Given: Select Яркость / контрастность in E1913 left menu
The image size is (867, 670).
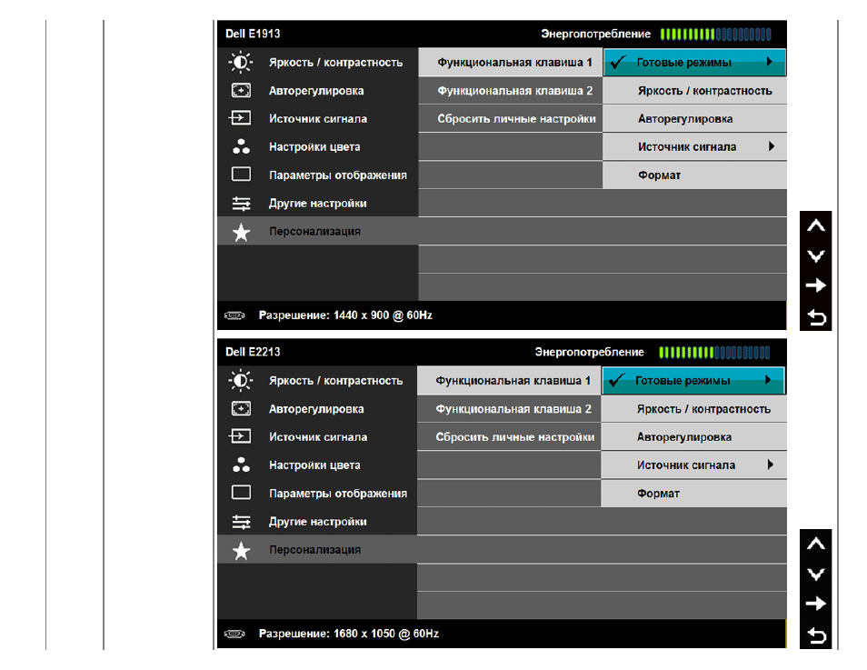Looking at the screenshot, I should (318, 62).
